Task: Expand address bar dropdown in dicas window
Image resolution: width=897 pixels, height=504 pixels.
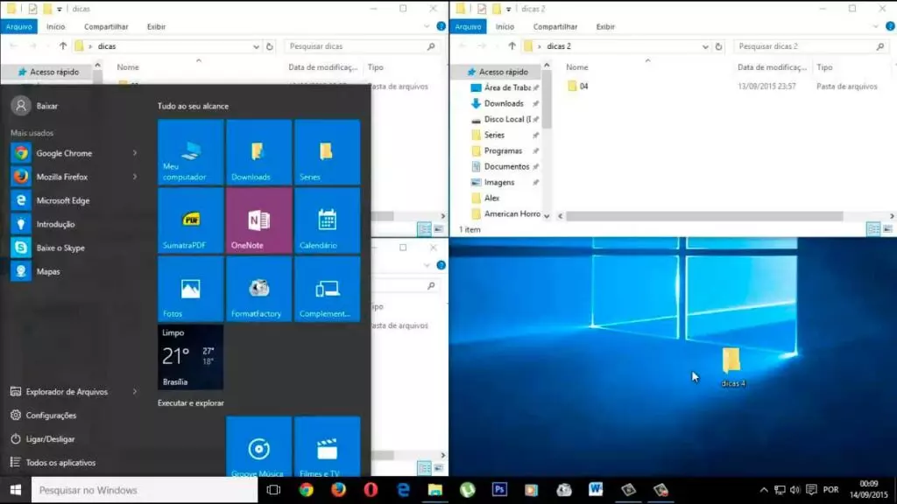Action: [256, 46]
